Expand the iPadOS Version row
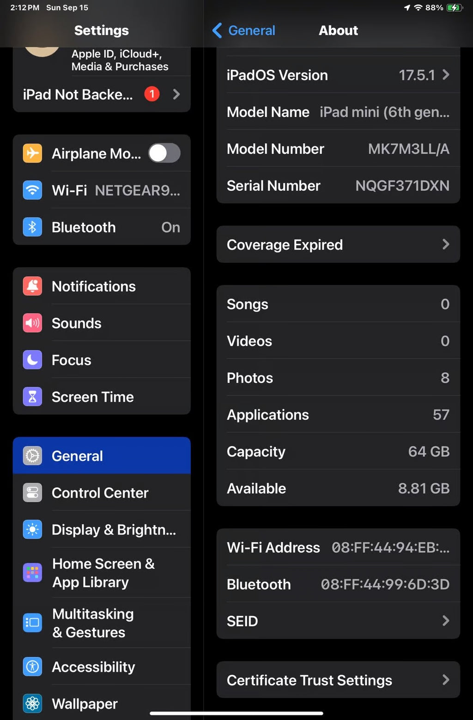Screen dimensions: 473x720 click(x=338, y=75)
